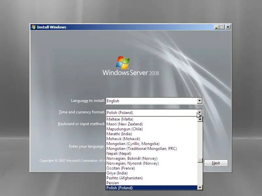The image size is (262, 196).
Task: Select Mongolian (Cyrillic, Mongolia)
Action: (x=152, y=144)
